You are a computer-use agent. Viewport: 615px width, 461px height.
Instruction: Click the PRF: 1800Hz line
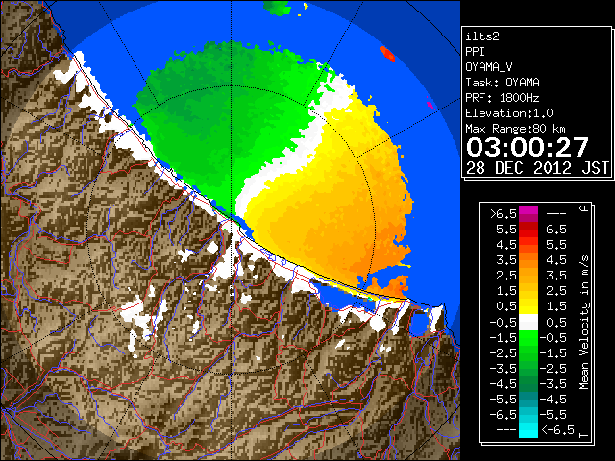[503, 98]
